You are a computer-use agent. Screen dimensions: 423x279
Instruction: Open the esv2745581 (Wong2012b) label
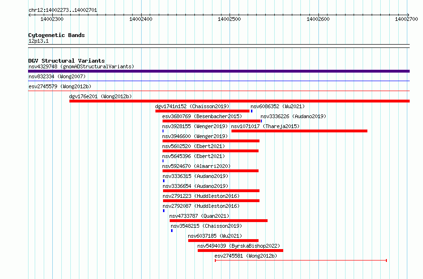click(246, 256)
